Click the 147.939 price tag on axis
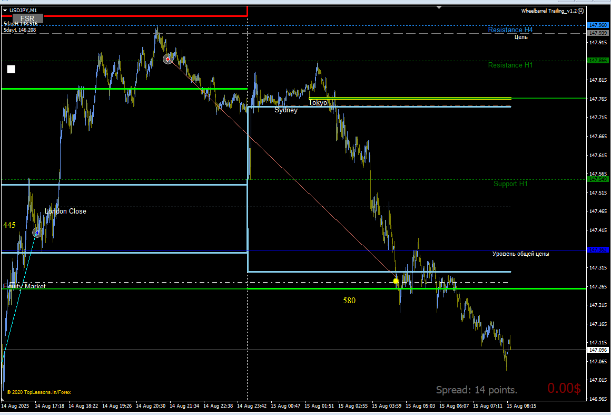Viewport: 611px width, 415px height. coord(598,33)
